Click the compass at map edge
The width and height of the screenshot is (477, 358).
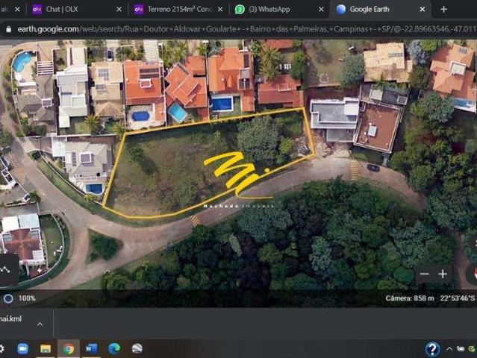pos(473,274)
